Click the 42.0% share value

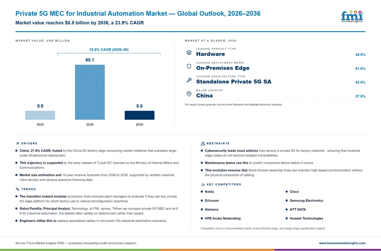click(360, 82)
